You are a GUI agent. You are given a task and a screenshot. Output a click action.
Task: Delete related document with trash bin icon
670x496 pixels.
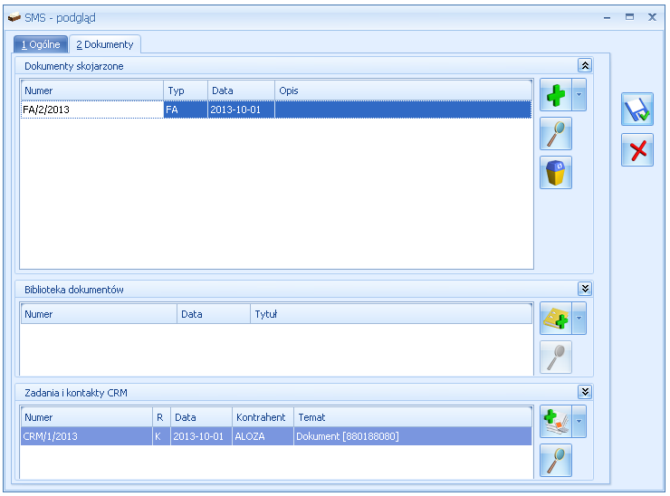(556, 173)
